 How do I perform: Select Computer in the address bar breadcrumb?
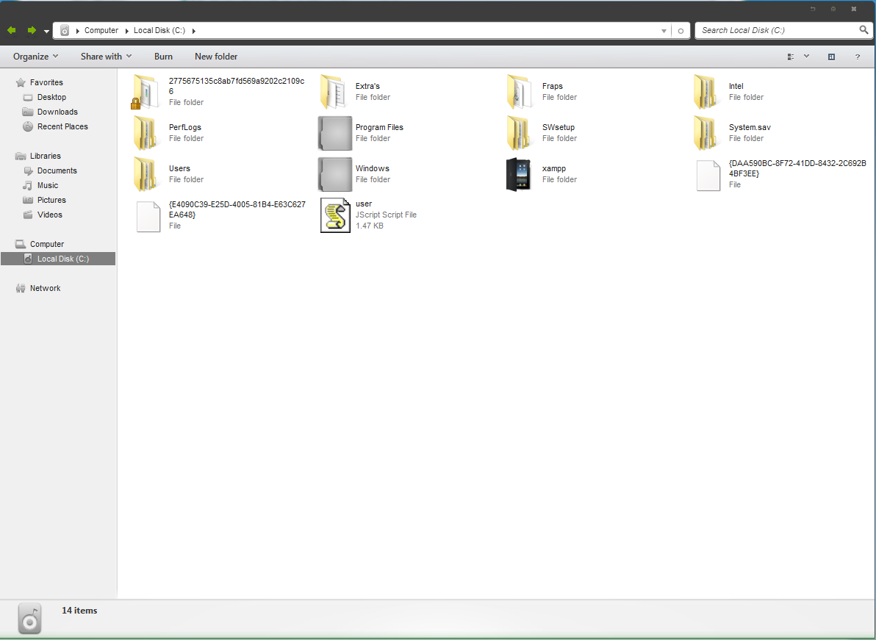pyautogui.click(x=101, y=30)
